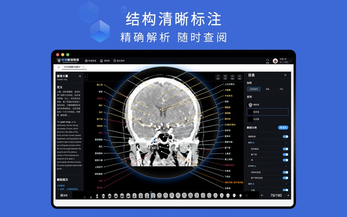Click the 蝶骨大翼 label in left list
Screen dimensions: 347x217
pos(99,160)
